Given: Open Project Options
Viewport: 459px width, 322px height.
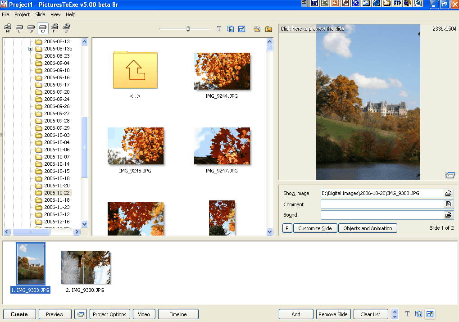Looking at the screenshot, I should coord(109,314).
